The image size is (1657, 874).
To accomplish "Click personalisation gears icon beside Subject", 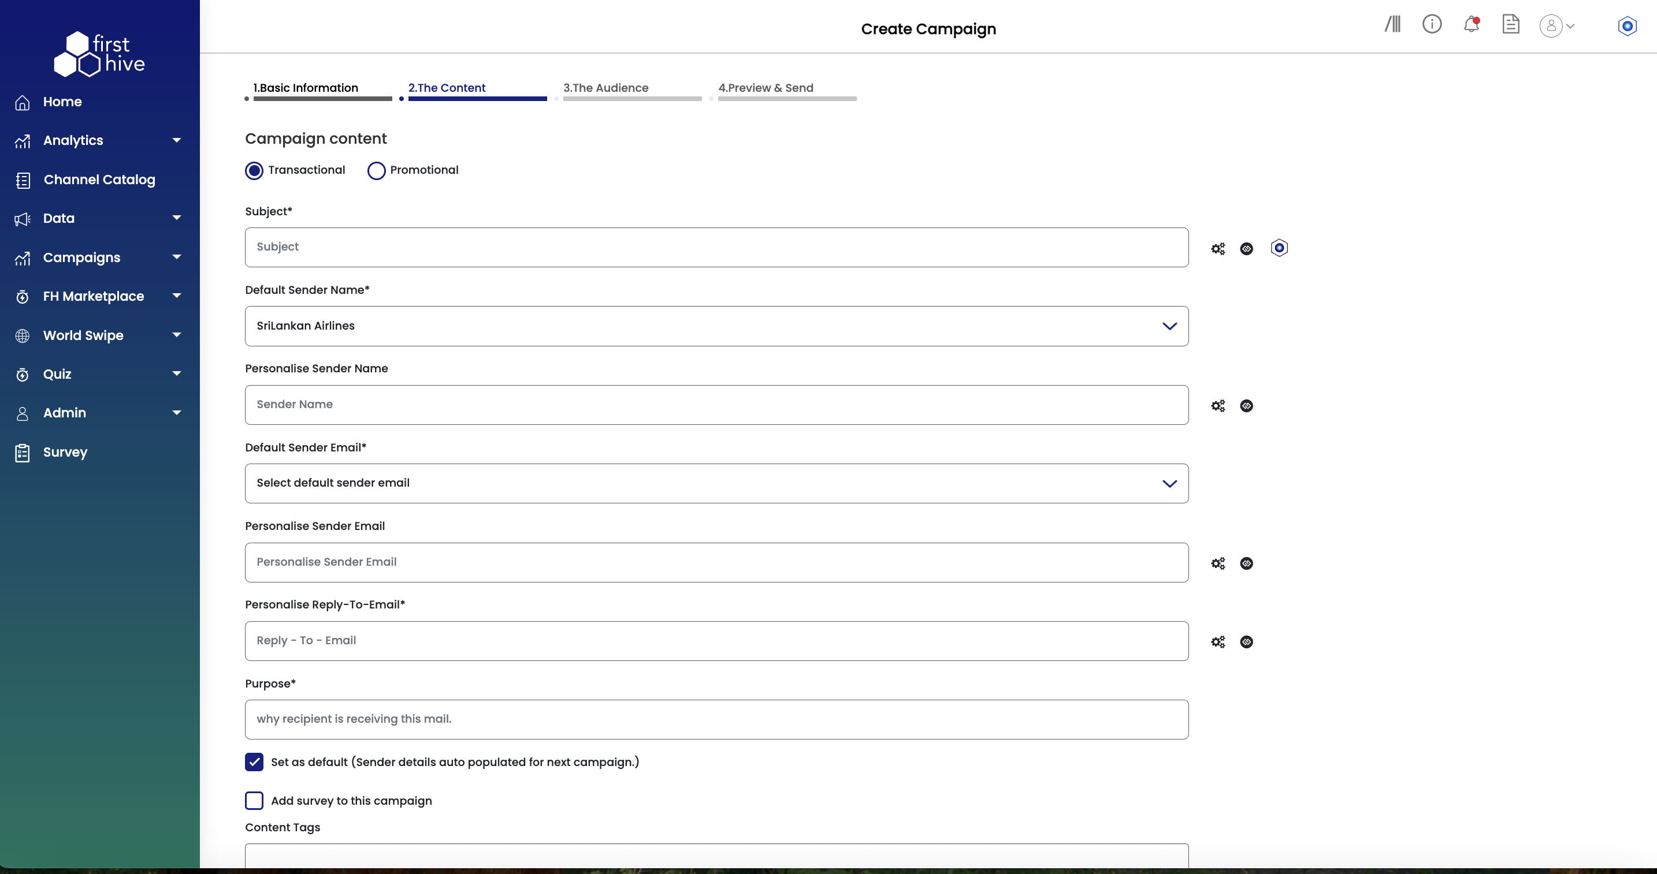I will point(1218,248).
